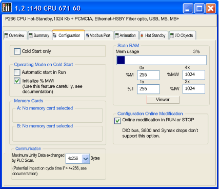This screenshot has width=219, height=189.
Task: Check Automatic start in Run
Action: click(x=17, y=72)
